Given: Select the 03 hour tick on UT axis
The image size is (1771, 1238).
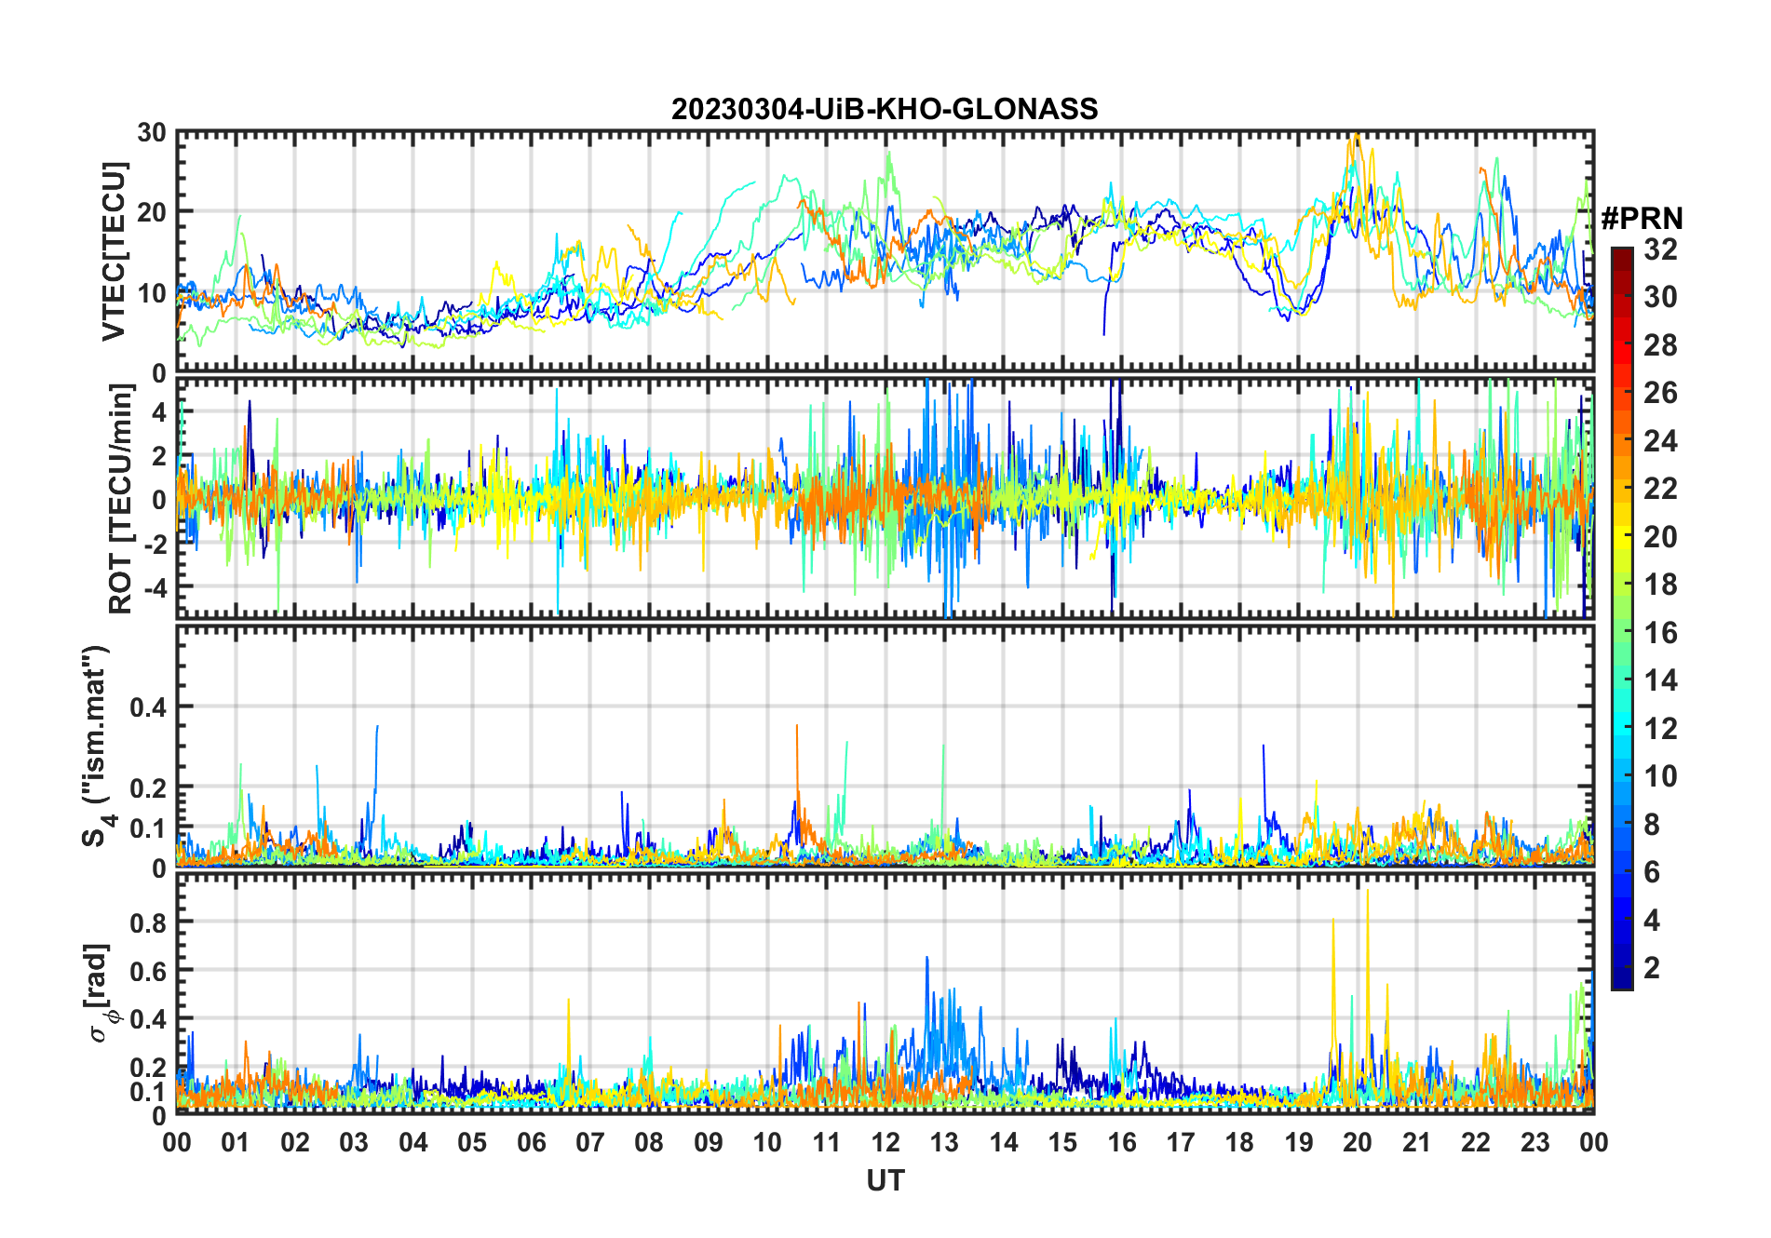Looking at the screenshot, I should pyautogui.click(x=354, y=1142).
